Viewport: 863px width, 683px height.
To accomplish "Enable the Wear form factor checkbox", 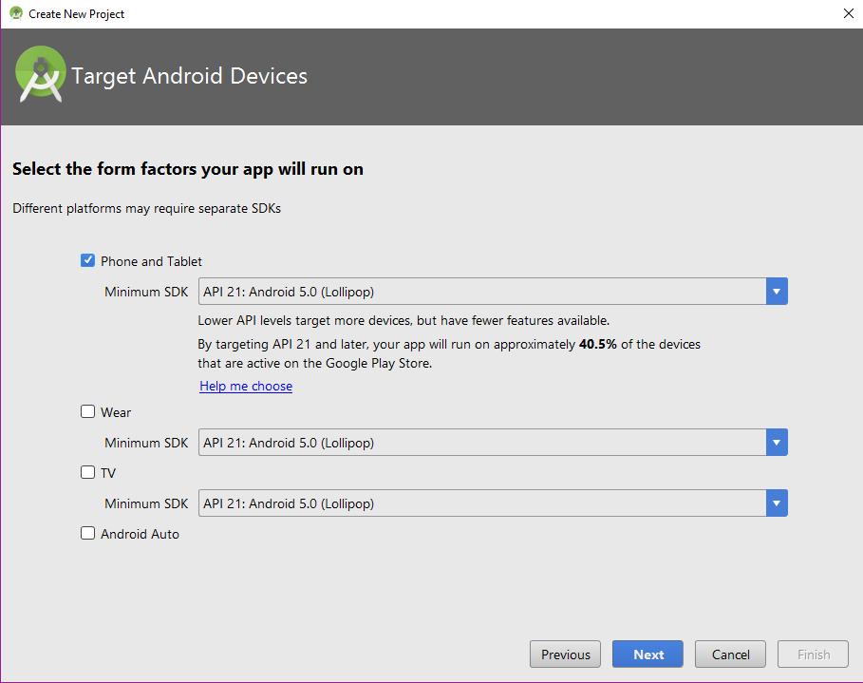I will coord(87,411).
